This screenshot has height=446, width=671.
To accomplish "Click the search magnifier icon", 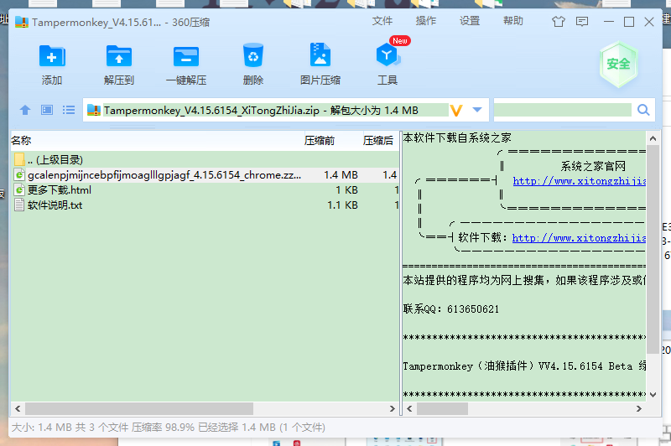I will point(643,110).
